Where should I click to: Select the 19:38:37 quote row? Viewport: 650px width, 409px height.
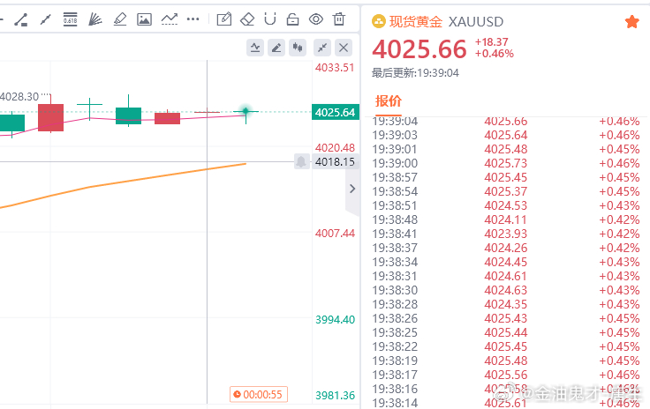click(x=506, y=248)
